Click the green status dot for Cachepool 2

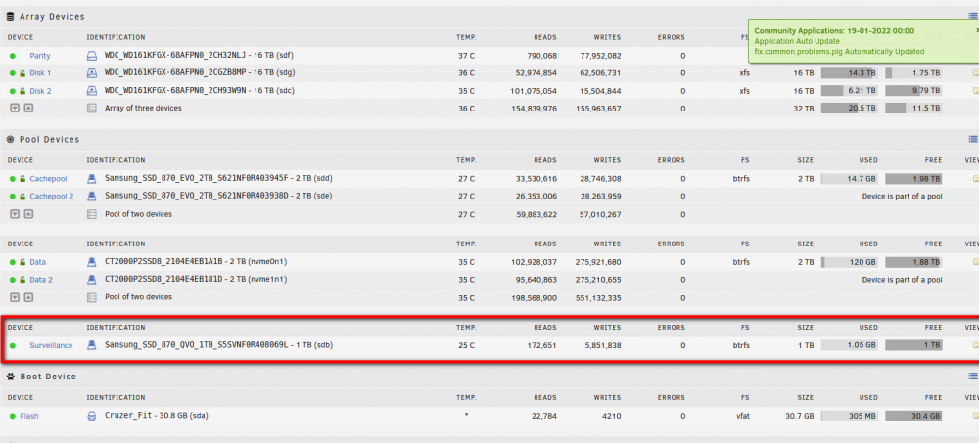pos(13,196)
